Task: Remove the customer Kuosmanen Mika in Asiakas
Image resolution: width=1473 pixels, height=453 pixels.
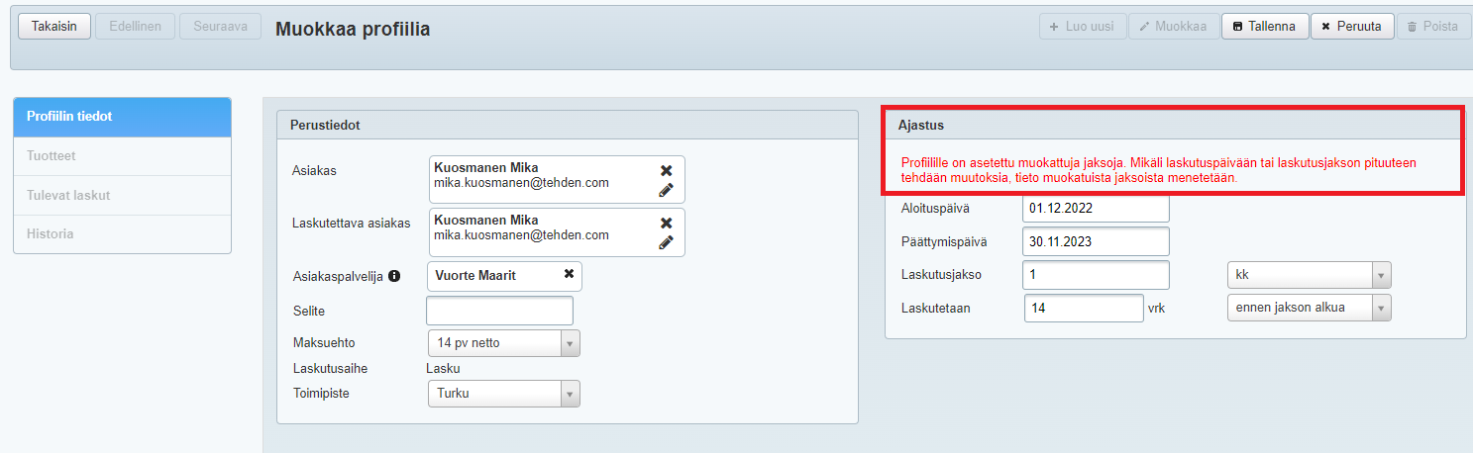Action: [667, 170]
